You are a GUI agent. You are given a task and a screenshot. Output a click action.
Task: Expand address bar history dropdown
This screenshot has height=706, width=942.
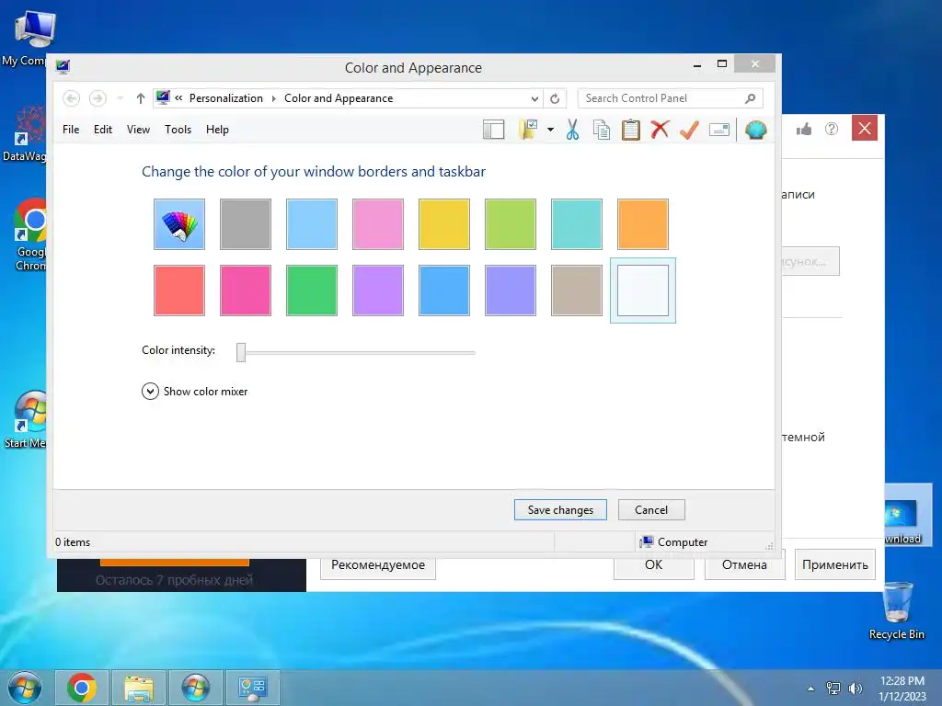[x=534, y=98]
